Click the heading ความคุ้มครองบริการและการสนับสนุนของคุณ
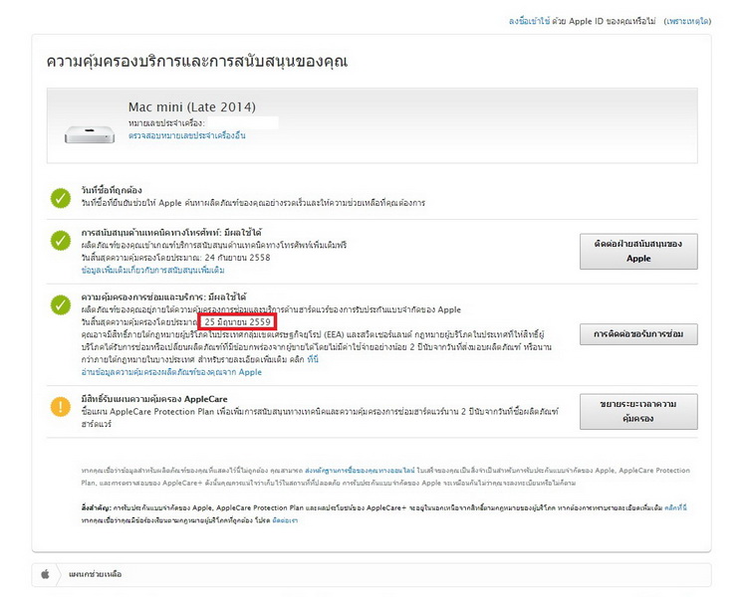This screenshot has height=597, width=747. point(197,61)
